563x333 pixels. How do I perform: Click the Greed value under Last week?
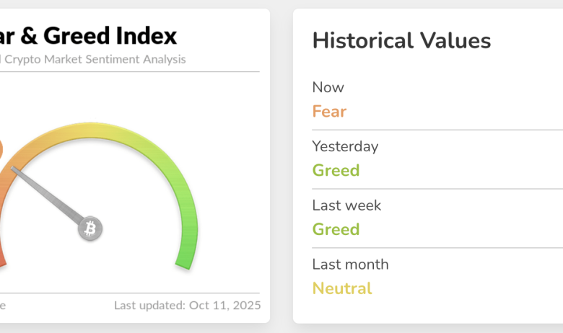(336, 230)
